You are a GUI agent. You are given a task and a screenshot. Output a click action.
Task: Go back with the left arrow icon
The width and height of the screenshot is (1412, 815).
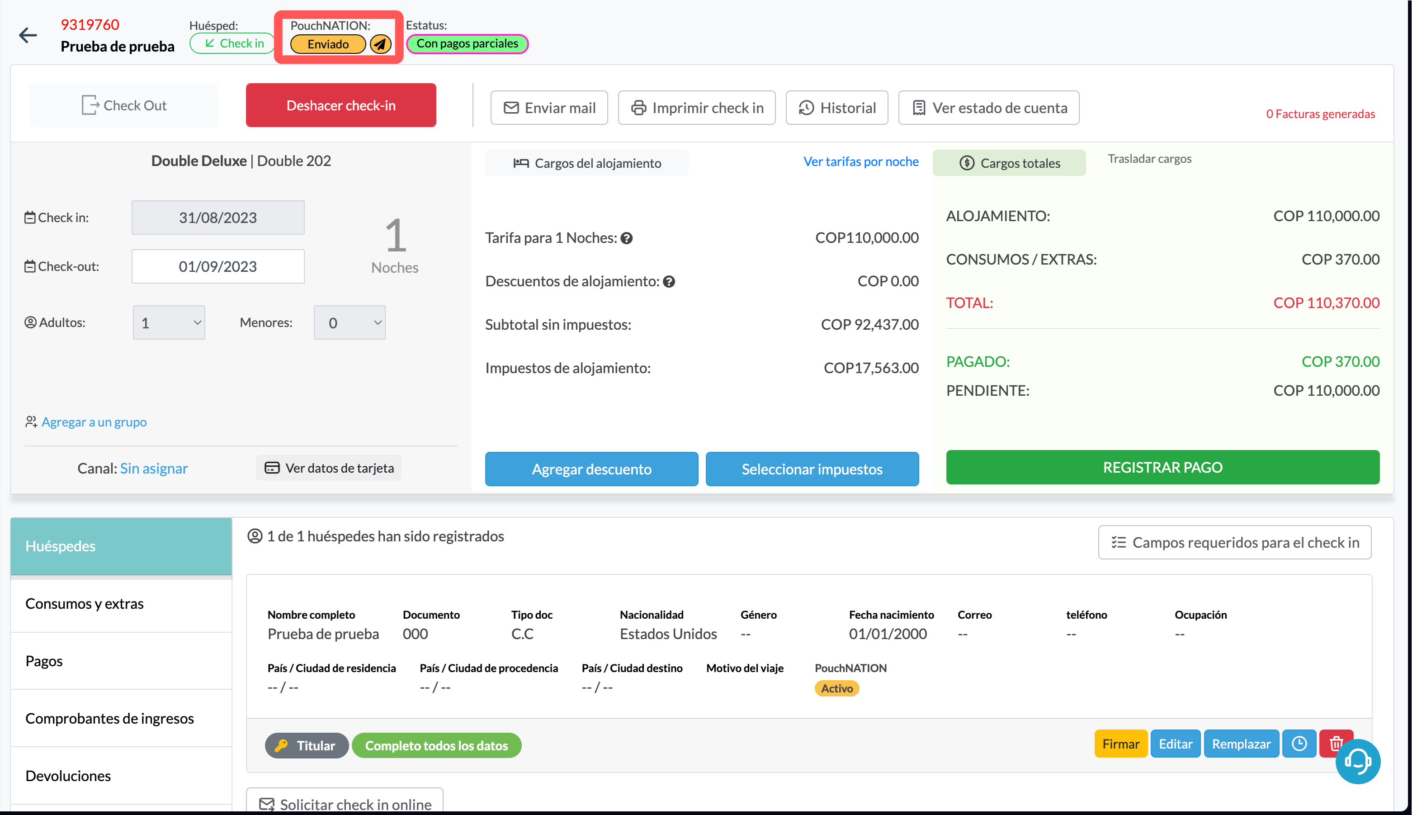coord(28,35)
